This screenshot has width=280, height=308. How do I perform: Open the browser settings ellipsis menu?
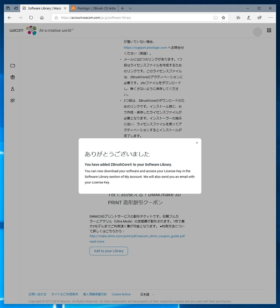[x=270, y=18]
